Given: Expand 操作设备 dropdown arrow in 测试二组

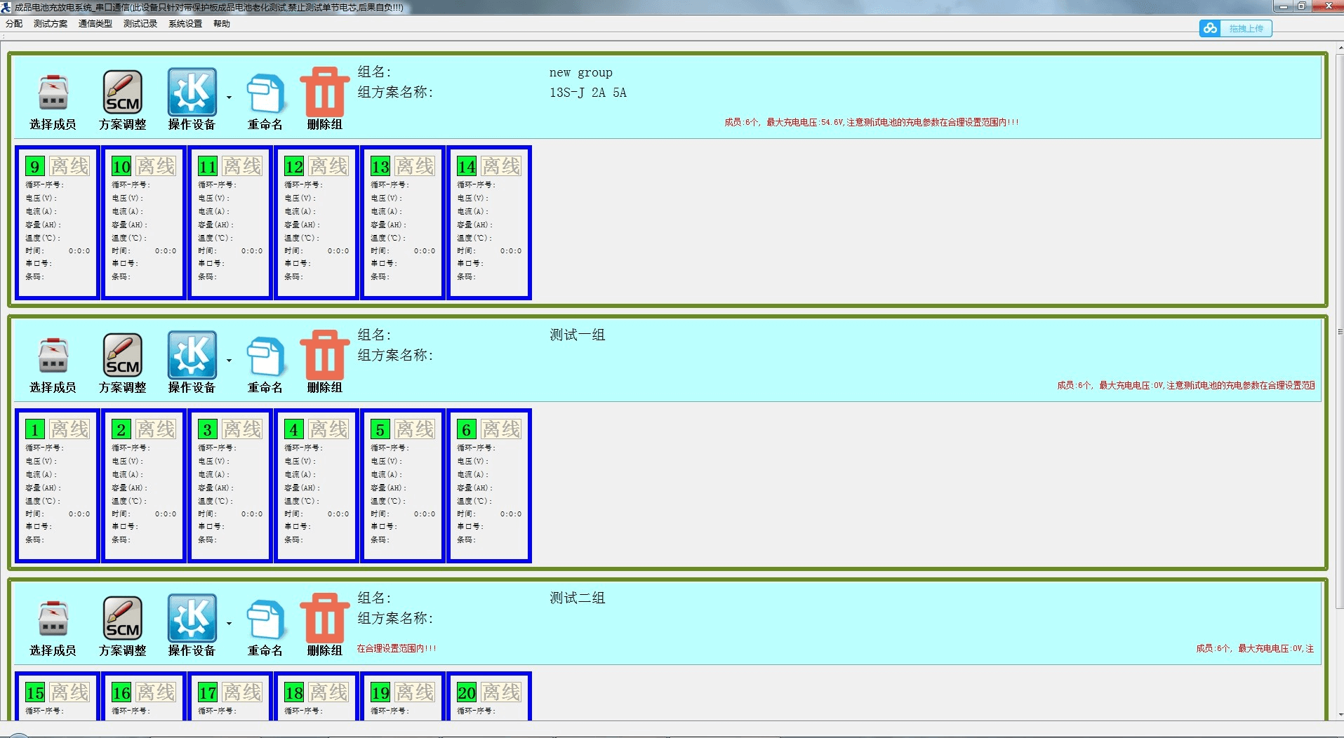Looking at the screenshot, I should [229, 624].
